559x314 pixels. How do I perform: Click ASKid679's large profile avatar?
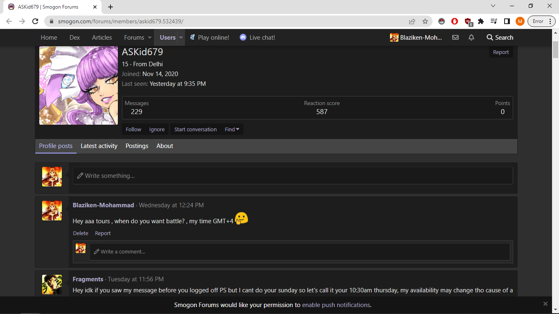[x=79, y=85]
